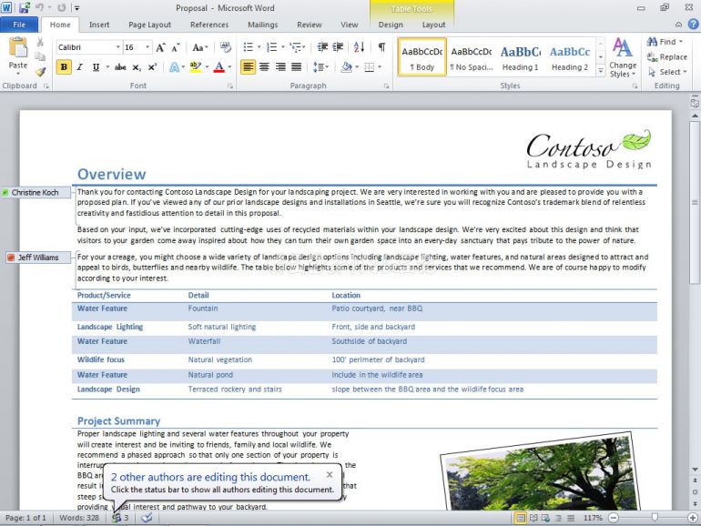
Task: Toggle Align Text Left
Action: (x=249, y=67)
